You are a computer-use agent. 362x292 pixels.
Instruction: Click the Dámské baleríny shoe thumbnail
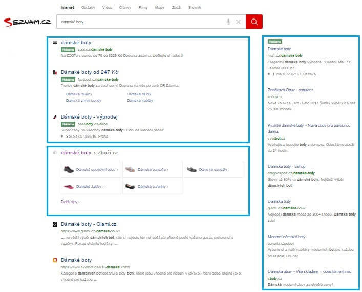coord(130,186)
